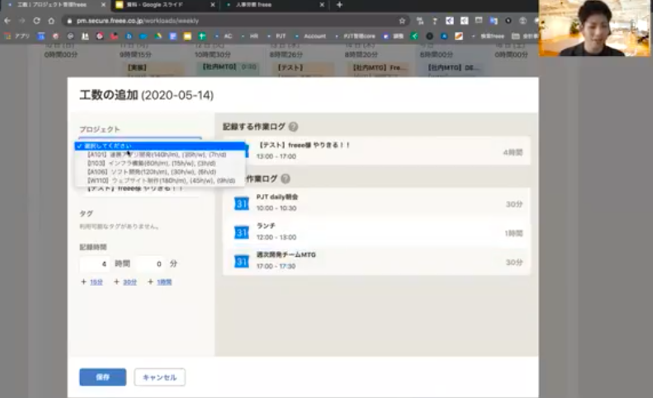
Task: Open the PJT bookmark folder
Action: (x=277, y=36)
